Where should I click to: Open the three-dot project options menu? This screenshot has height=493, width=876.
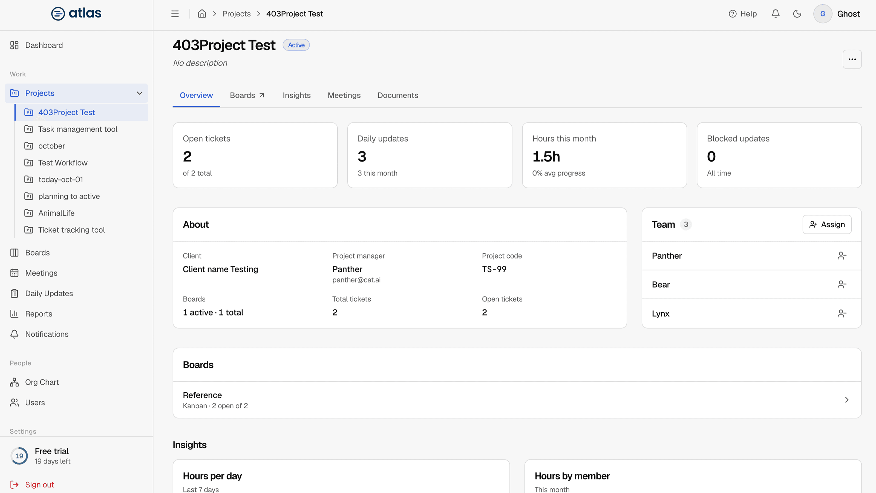coord(852,59)
